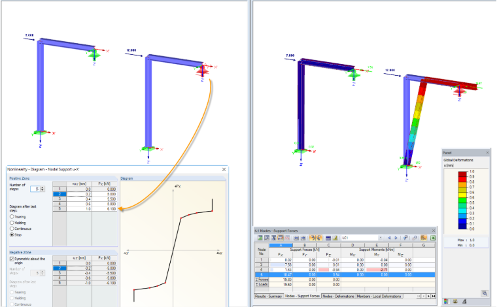
Task: Toggle the highlighted fourth results toolbar icon
Action: [x=281, y=238]
